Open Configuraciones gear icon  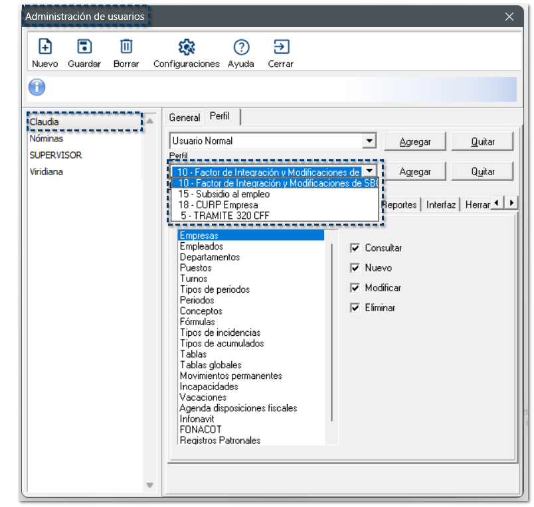click(x=186, y=47)
